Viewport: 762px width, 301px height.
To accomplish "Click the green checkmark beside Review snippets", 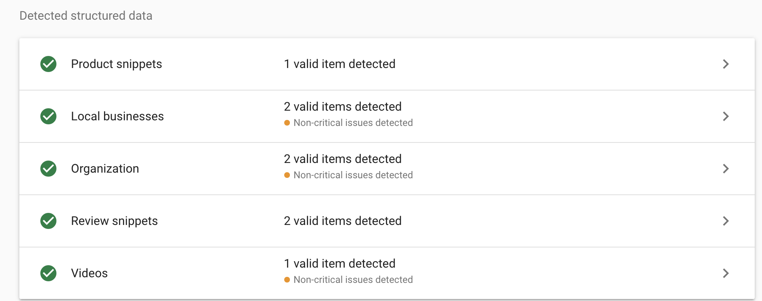I will coord(48,221).
